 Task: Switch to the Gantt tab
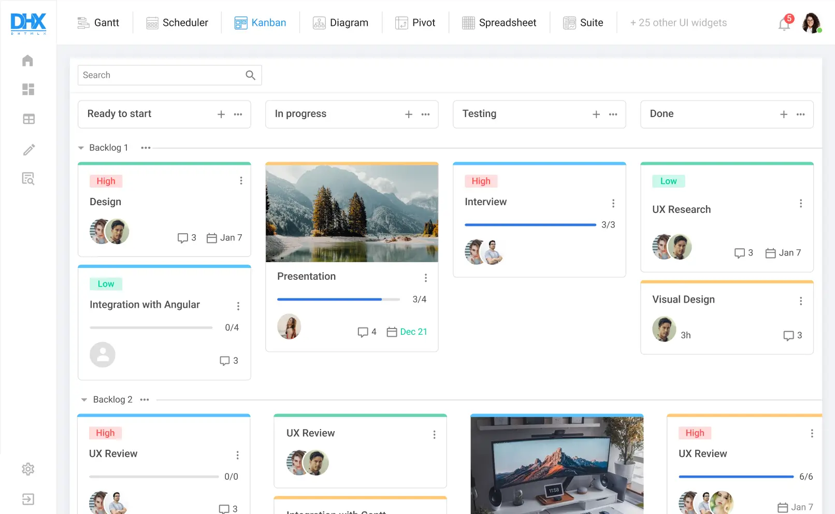point(98,23)
